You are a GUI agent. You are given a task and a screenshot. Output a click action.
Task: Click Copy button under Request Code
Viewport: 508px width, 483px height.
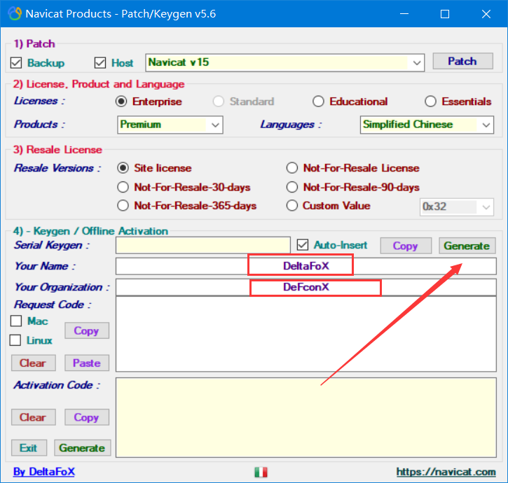86,330
